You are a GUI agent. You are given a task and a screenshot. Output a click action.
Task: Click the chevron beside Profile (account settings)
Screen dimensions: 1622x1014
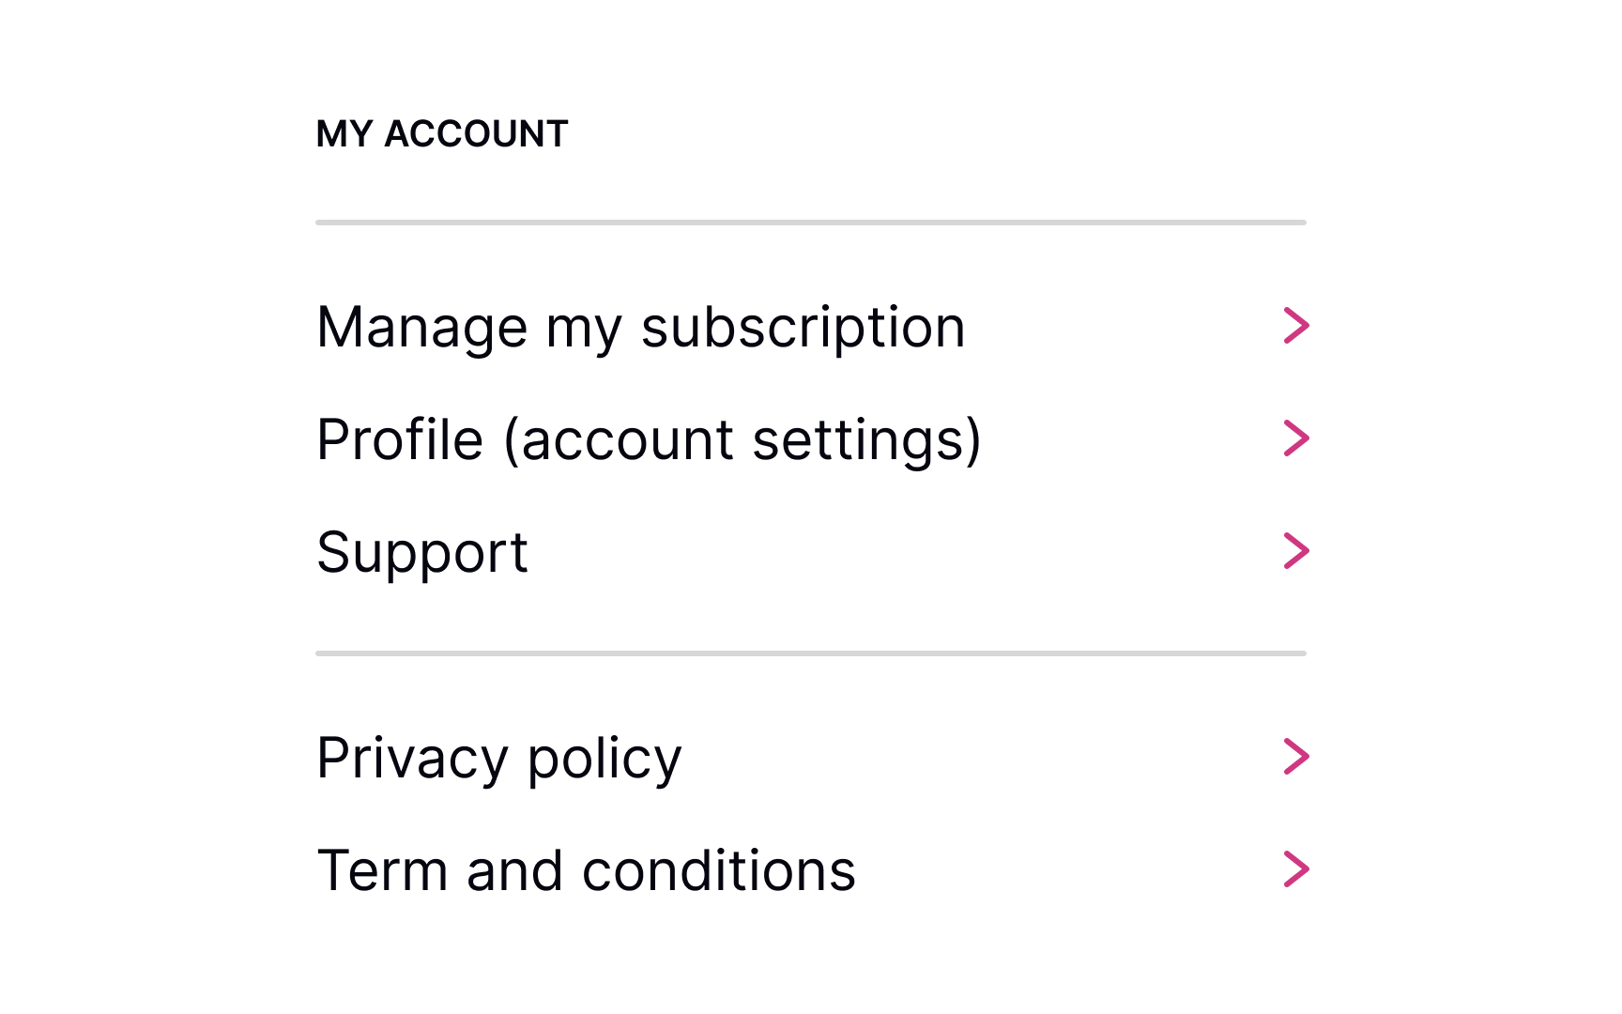1296,438
